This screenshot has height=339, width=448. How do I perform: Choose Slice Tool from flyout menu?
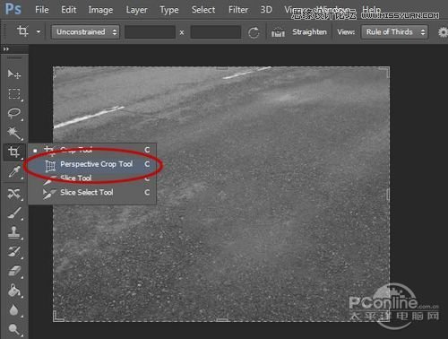[92, 178]
